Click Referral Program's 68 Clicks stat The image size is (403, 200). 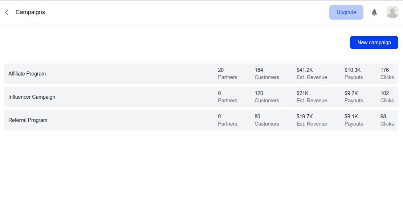point(387,120)
